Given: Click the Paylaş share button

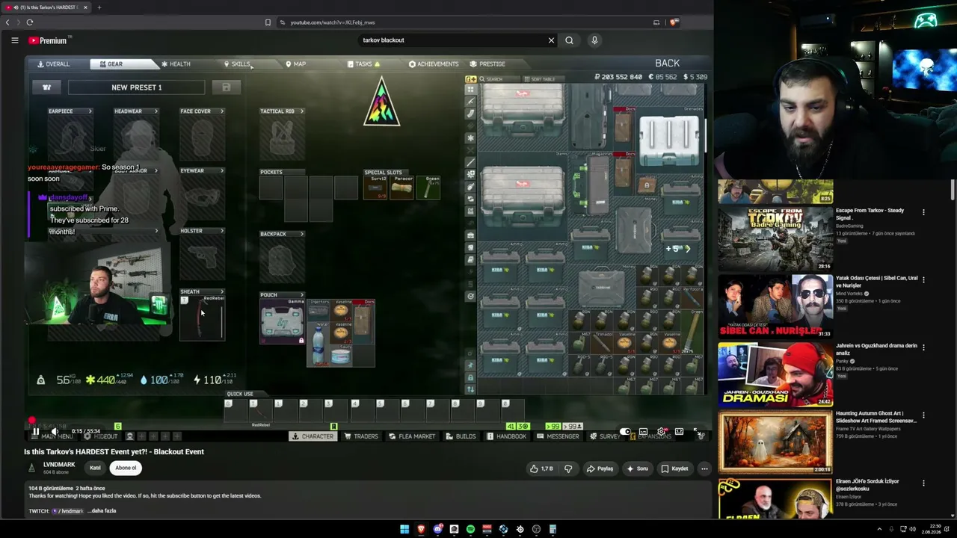Looking at the screenshot, I should (600, 469).
